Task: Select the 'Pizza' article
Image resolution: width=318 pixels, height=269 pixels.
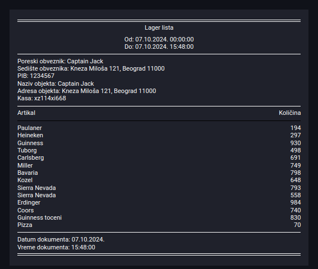Action: pyautogui.click(x=25, y=225)
